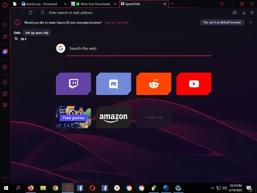Click Set up your city button

point(37,33)
